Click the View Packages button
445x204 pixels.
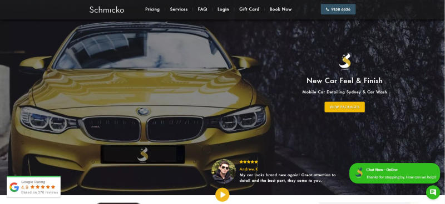[x=344, y=107]
